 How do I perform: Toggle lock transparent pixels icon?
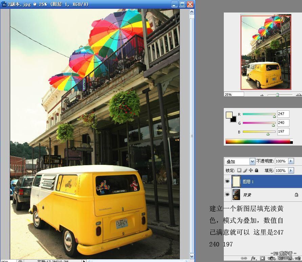(239, 170)
